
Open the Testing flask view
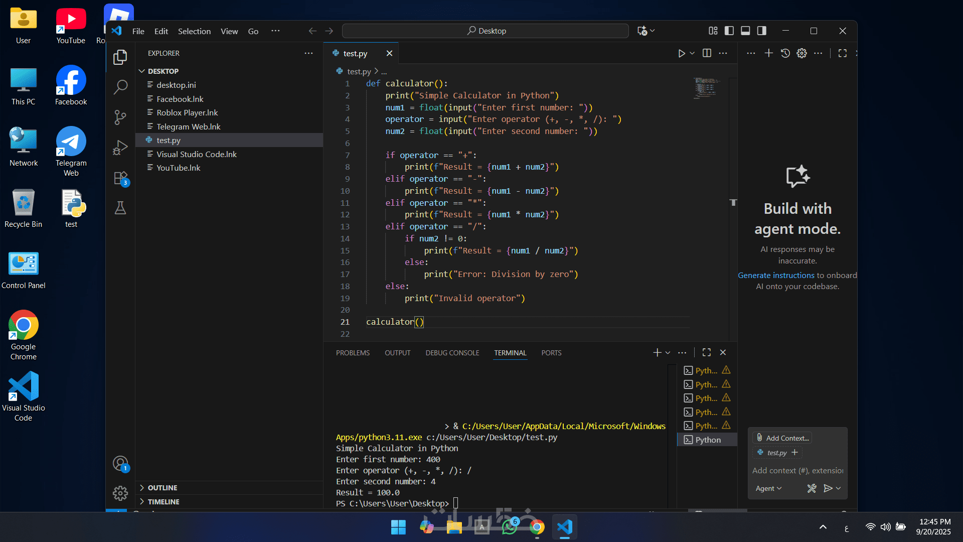[120, 208]
